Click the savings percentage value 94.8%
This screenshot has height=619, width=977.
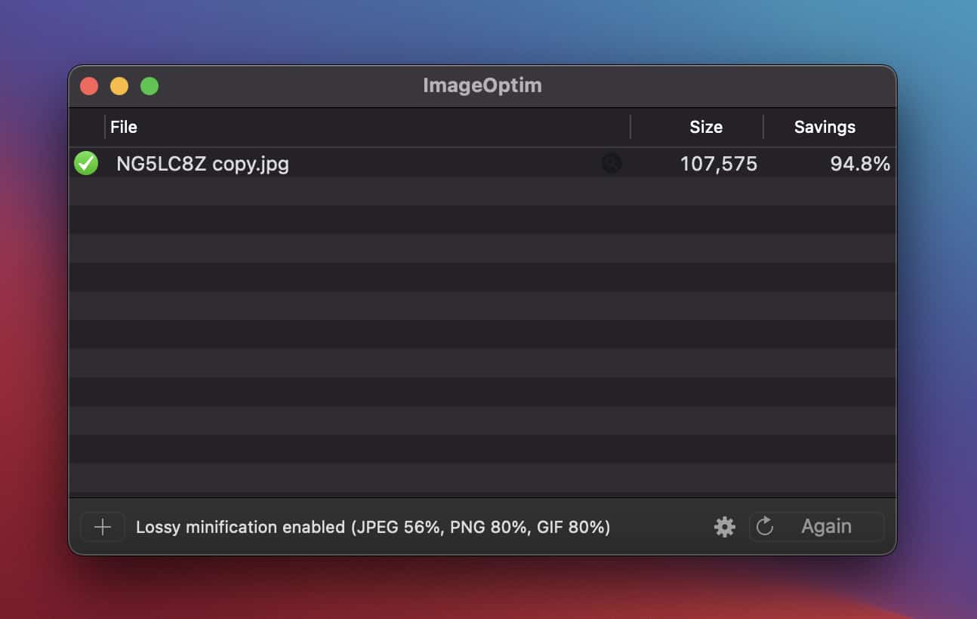[x=861, y=163]
